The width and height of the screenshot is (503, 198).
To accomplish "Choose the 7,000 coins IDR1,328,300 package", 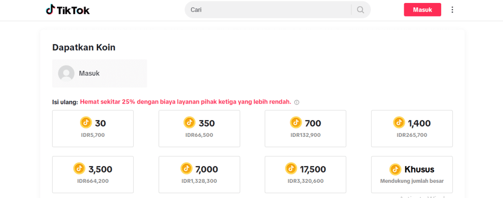I will point(199,174).
